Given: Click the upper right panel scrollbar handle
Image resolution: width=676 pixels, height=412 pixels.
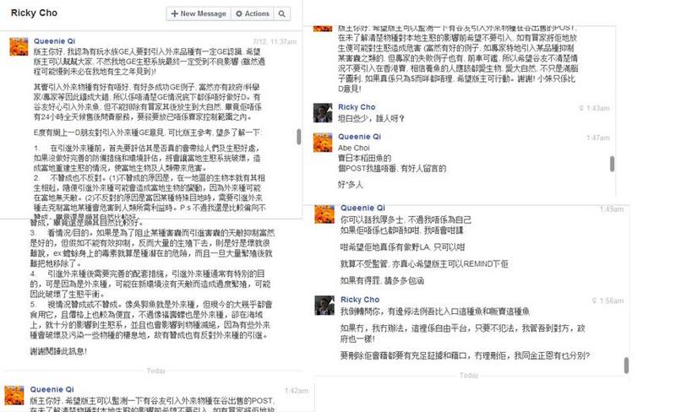Looking at the screenshot, I should [612, 164].
